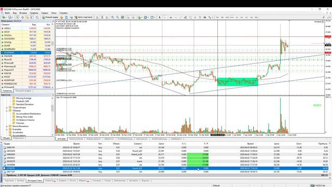Close the Market Watch panel
The height and width of the screenshot is (187, 332).
point(53,21)
